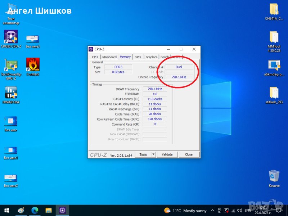The image size is (288, 216).
Task: Open the HWiNFO64 desktop icon
Action: coord(11,93)
